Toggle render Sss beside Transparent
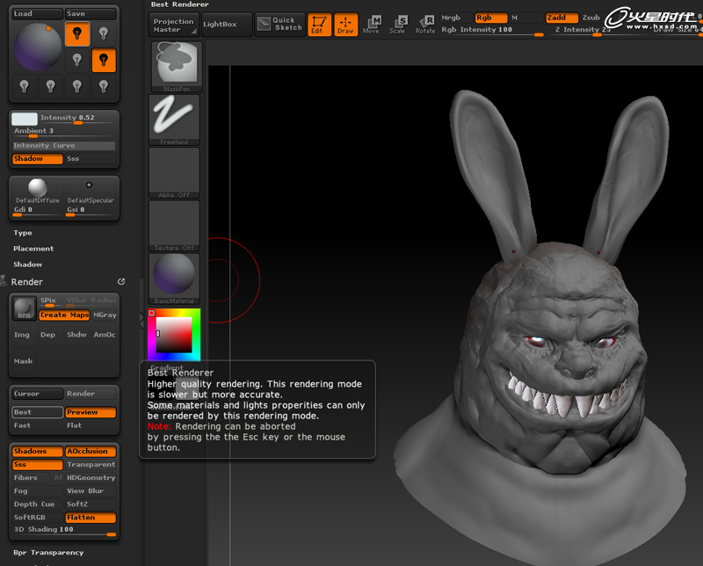 point(37,465)
